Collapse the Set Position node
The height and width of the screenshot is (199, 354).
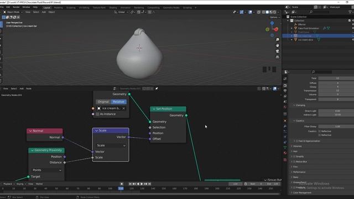click(154, 109)
